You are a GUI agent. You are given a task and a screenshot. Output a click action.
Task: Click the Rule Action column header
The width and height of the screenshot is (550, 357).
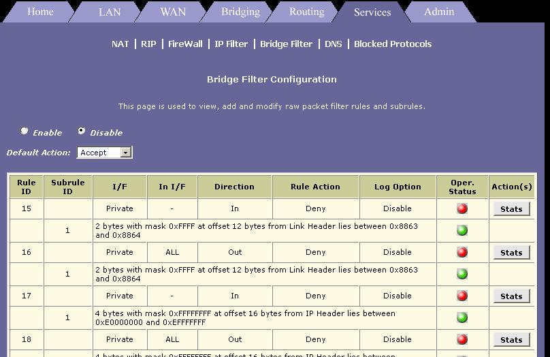point(315,187)
